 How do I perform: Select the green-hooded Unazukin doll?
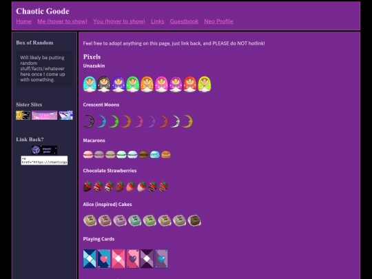[133, 84]
